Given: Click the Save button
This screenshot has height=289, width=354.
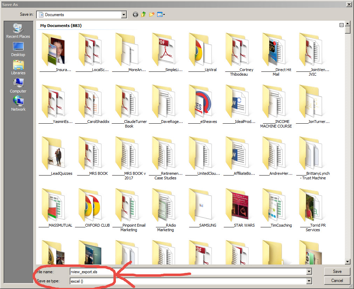Looking at the screenshot, I should tap(337, 271).
